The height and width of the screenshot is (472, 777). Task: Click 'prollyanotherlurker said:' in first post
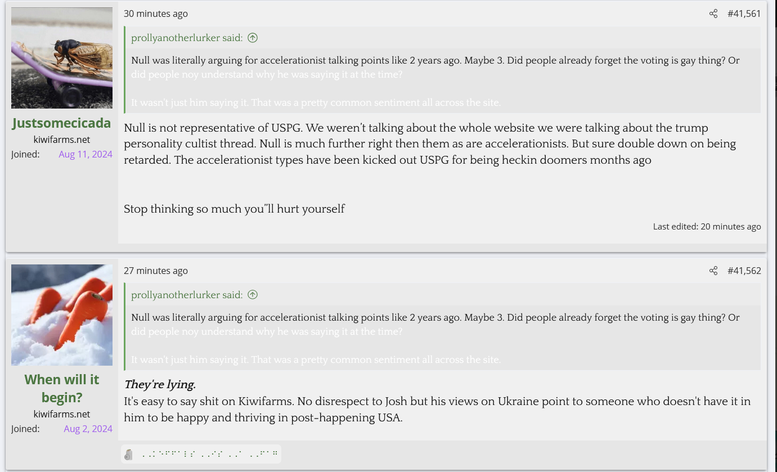pyautogui.click(x=187, y=38)
